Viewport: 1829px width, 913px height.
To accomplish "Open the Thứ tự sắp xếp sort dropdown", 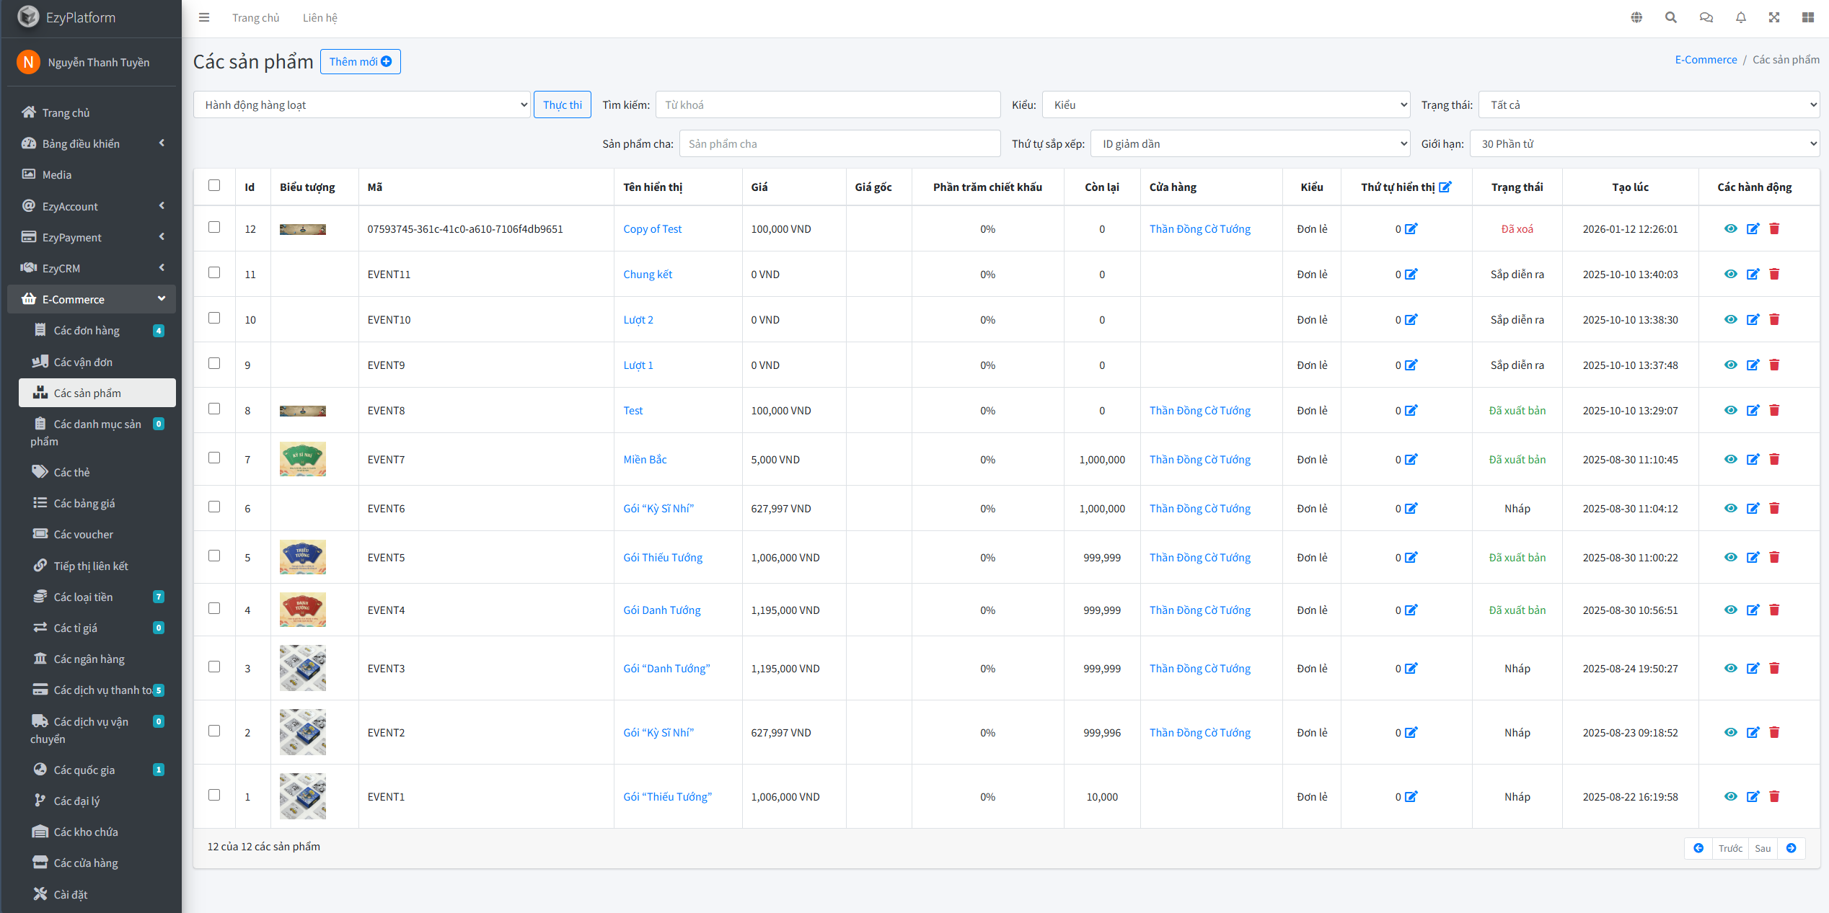I will 1249,144.
